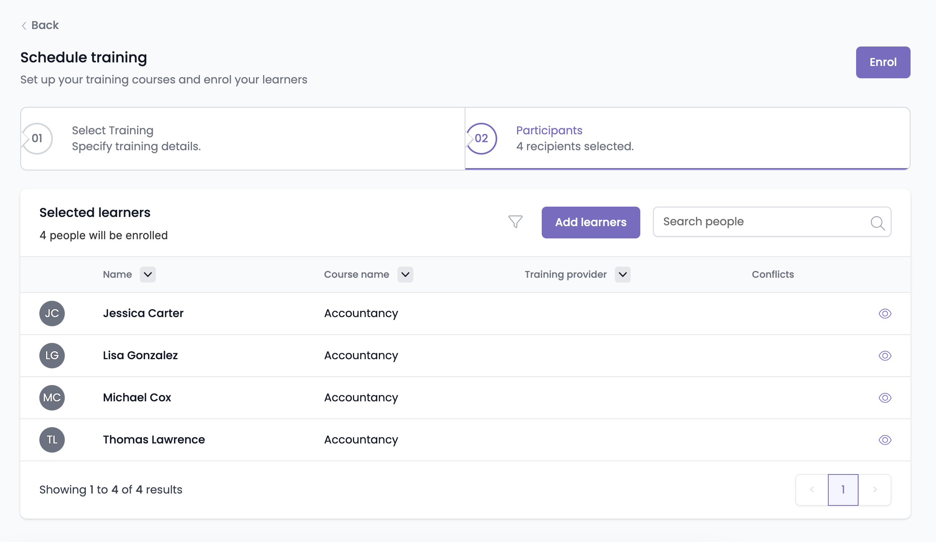Click the 4 people will be enrolled text
This screenshot has width=936, height=542.
[x=103, y=235]
